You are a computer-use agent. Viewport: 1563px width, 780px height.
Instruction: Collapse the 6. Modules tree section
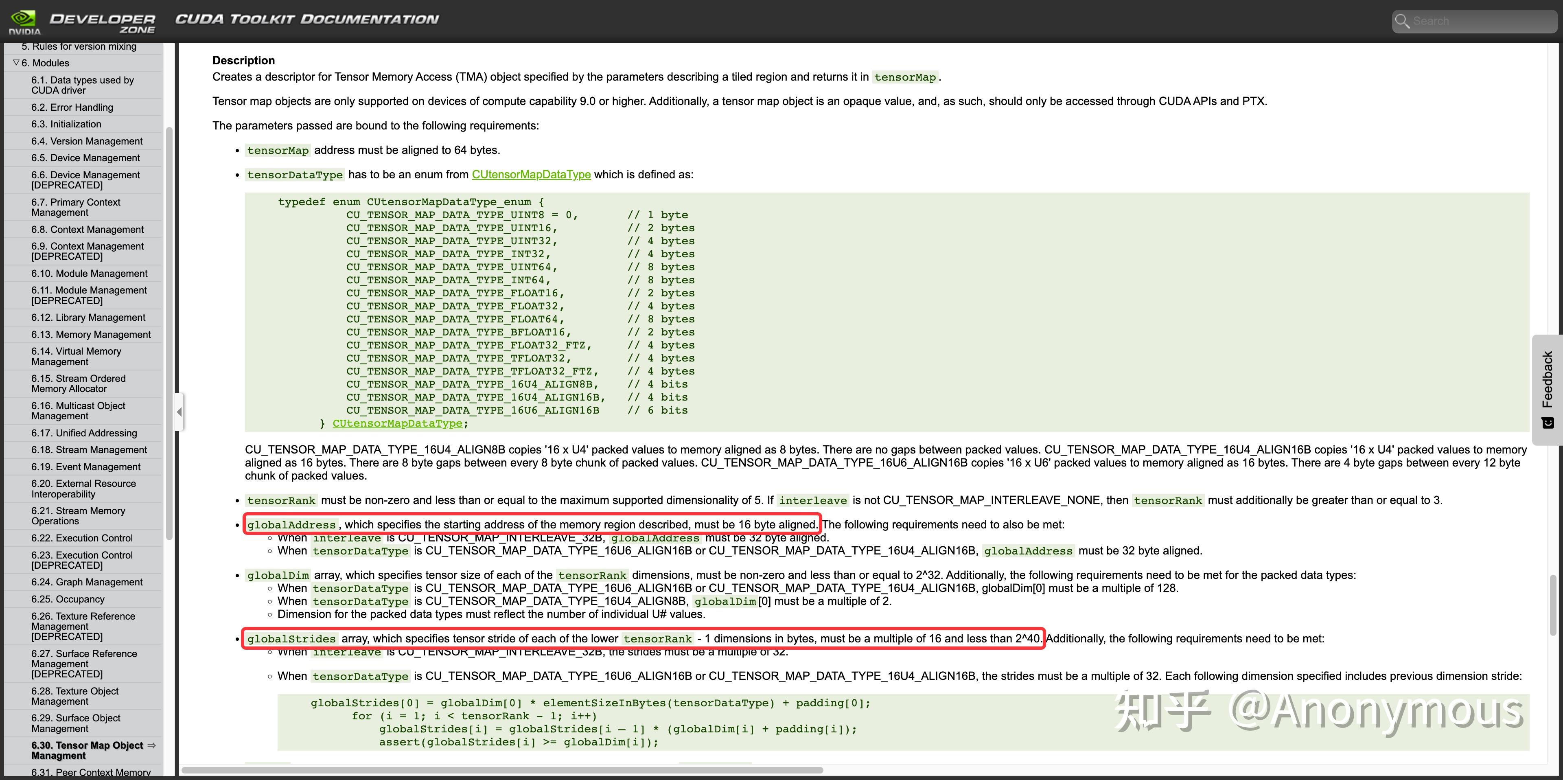click(x=16, y=63)
